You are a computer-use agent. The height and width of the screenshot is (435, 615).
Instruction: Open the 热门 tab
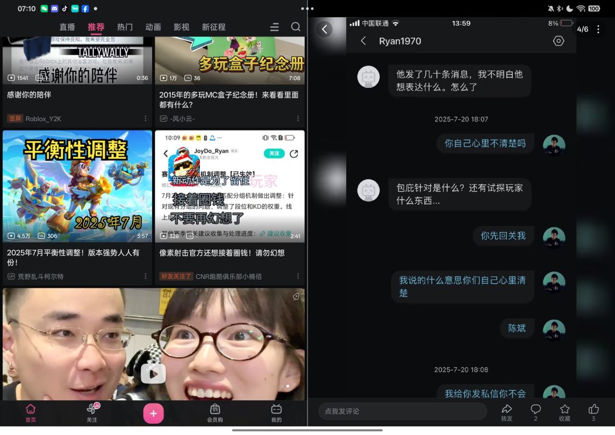click(125, 27)
